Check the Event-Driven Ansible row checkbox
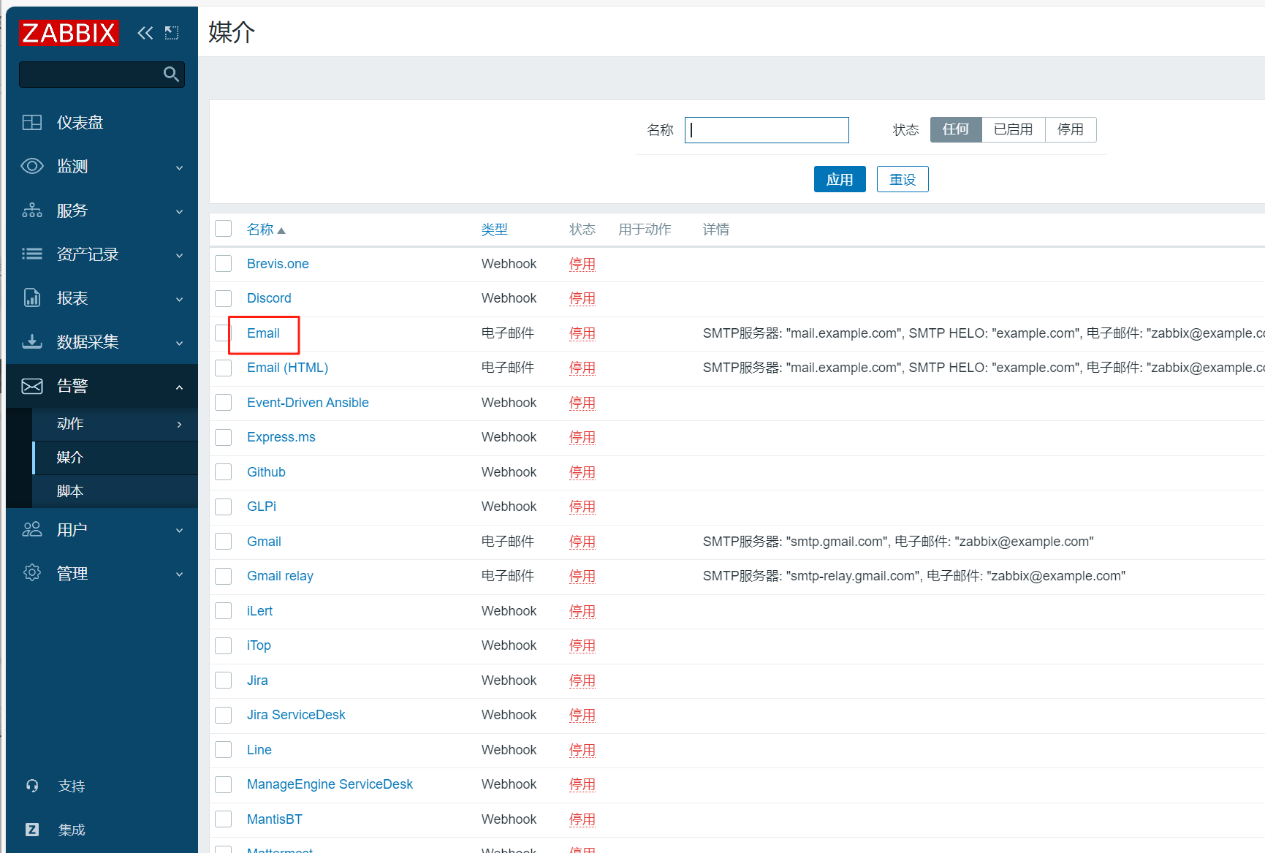The height and width of the screenshot is (853, 1265). click(x=224, y=402)
